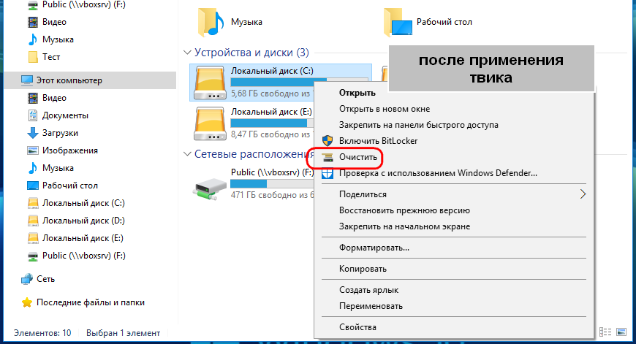Viewport: 636px width, 344px height.
Task: Open Public (\\vboxsrv) (F:) in quick access
Action: (83, 5)
